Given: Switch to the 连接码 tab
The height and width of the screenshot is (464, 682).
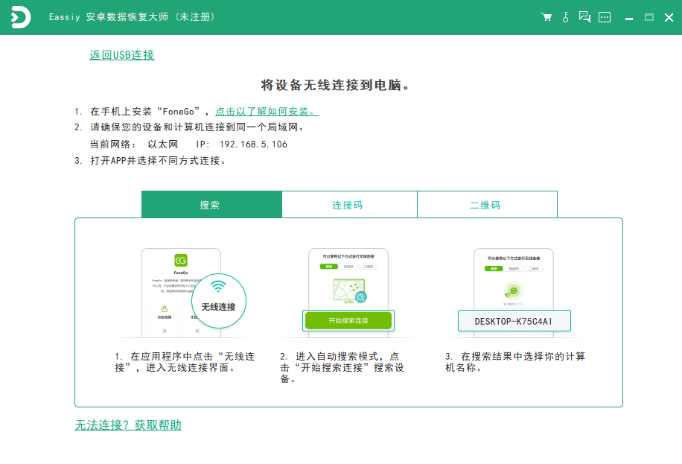Looking at the screenshot, I should tap(348, 205).
